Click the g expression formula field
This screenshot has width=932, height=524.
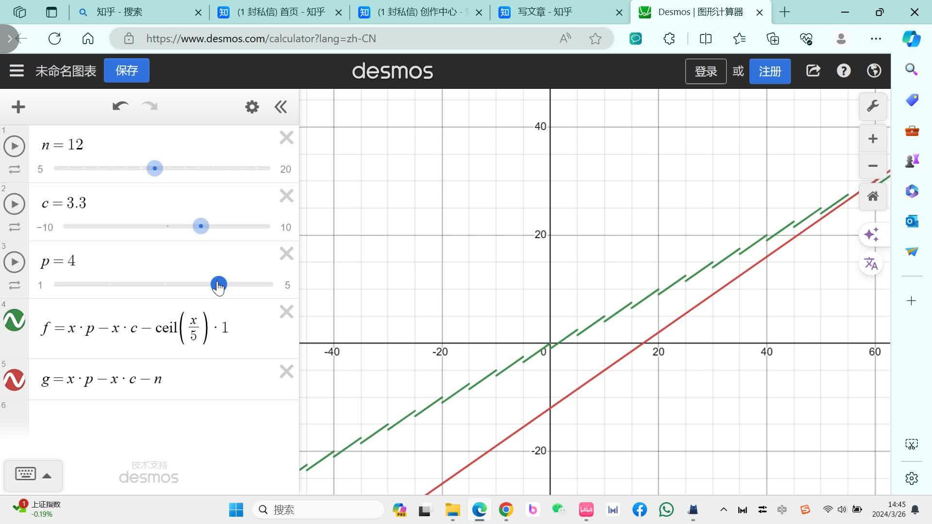(x=102, y=379)
